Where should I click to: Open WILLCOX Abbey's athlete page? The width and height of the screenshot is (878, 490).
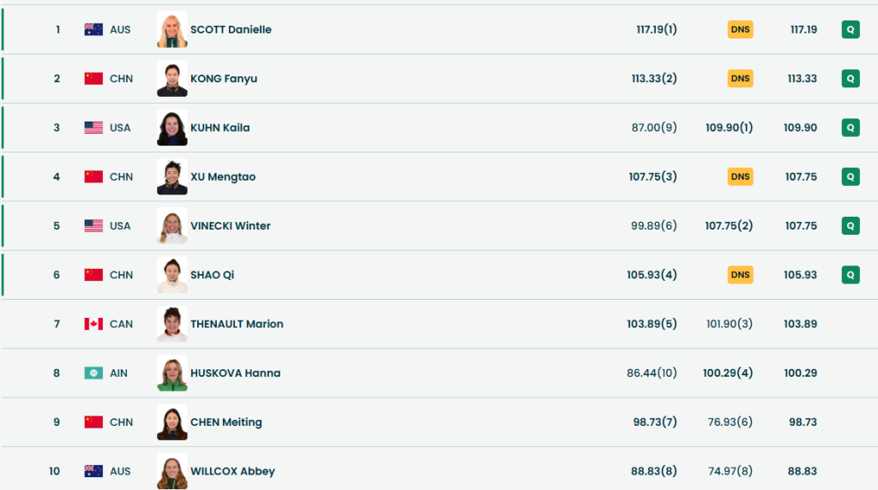point(232,471)
